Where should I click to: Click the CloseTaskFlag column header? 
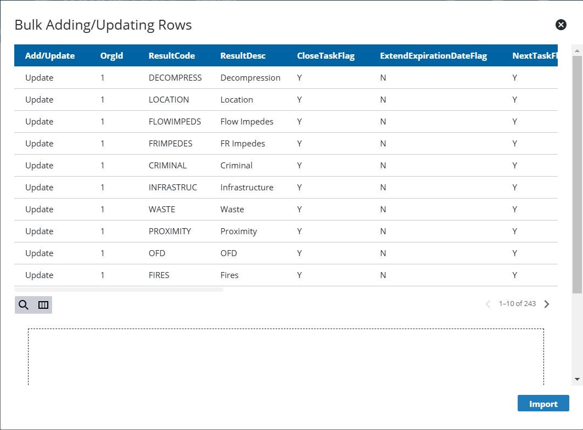point(326,55)
